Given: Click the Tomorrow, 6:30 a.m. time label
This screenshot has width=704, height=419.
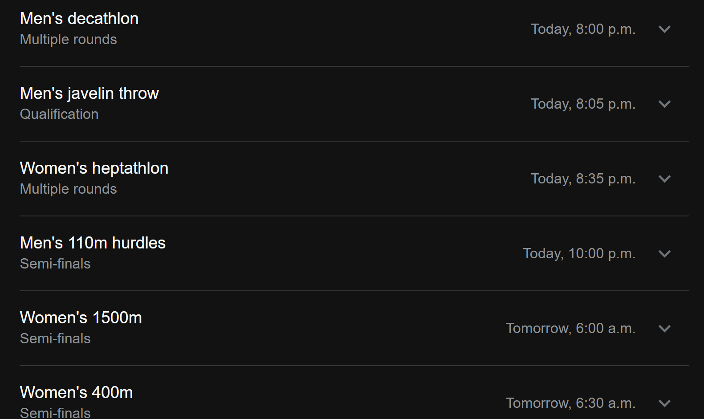Looking at the screenshot, I should [570, 403].
